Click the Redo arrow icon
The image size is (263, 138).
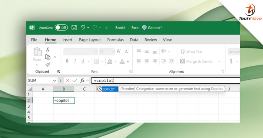[x=95, y=27]
